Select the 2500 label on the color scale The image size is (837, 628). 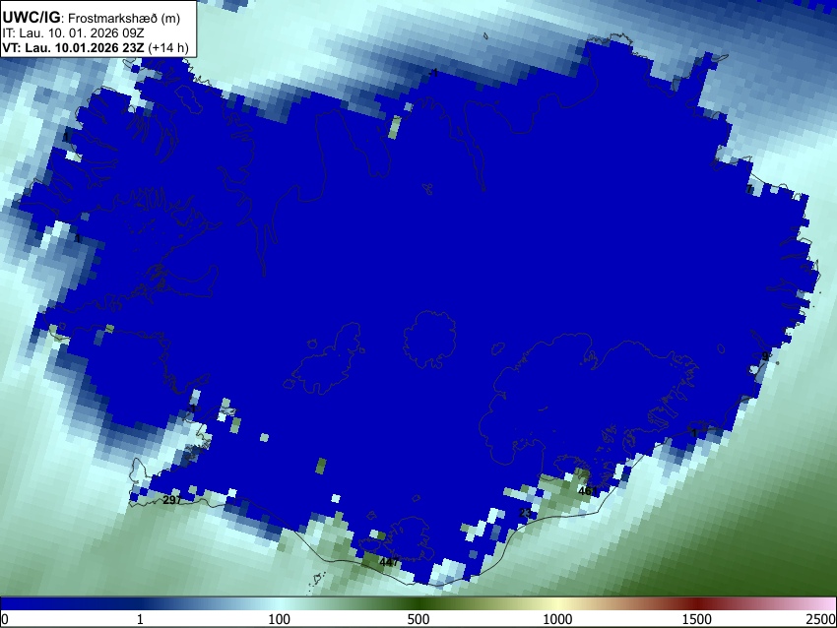[x=821, y=619]
